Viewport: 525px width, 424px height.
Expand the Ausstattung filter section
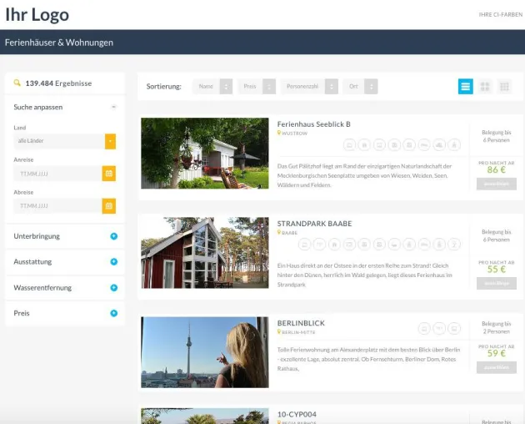[114, 261]
